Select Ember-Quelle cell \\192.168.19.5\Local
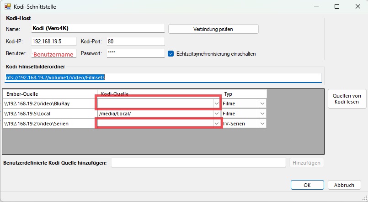This screenshot has height=202, width=368. click(x=50, y=114)
